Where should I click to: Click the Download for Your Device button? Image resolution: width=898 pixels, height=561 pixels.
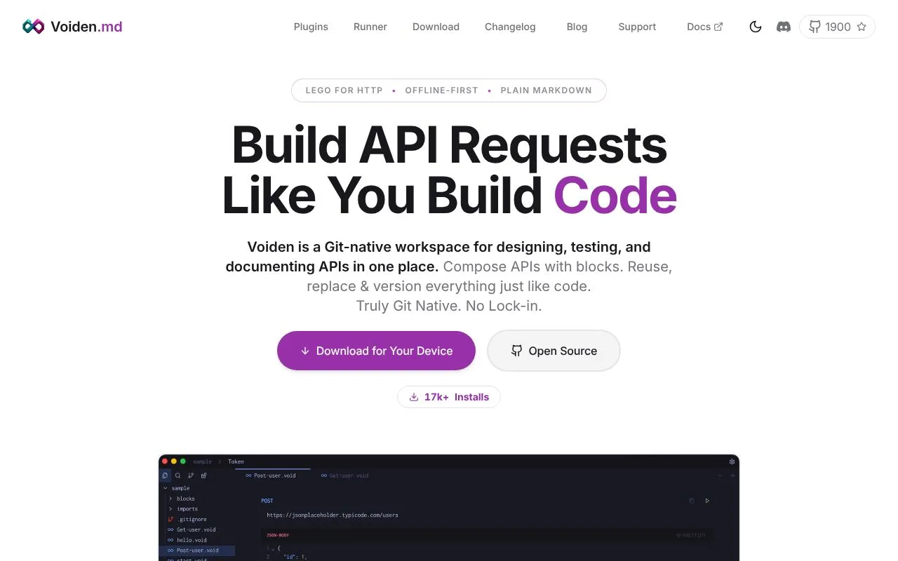(x=376, y=351)
